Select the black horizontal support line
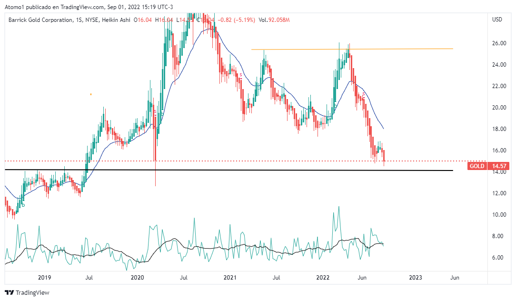Image resolution: width=516 pixels, height=301 pixels. (x=229, y=170)
